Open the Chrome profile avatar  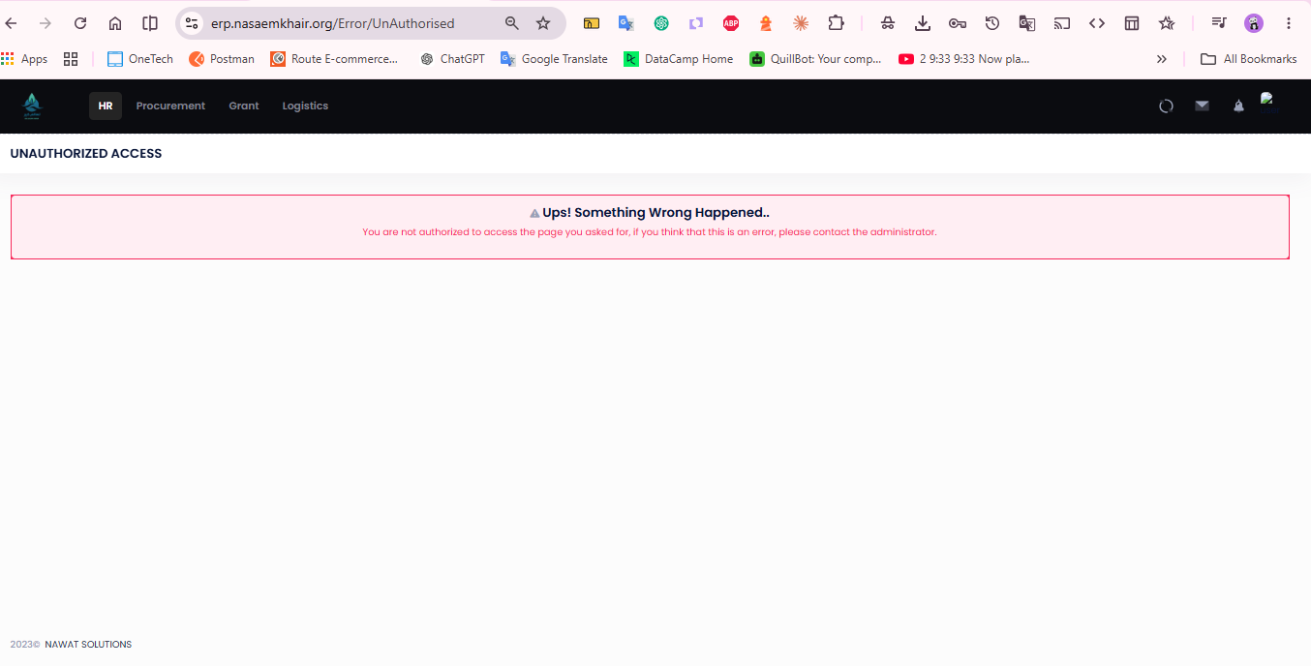point(1254,23)
